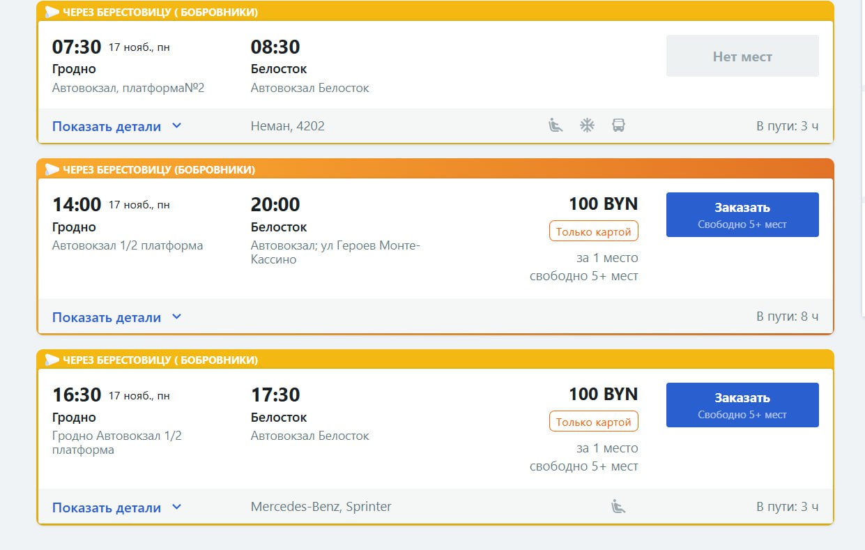Click the orange 14:00 trip route header
Image resolution: width=865 pixels, height=550 pixels.
coord(435,169)
